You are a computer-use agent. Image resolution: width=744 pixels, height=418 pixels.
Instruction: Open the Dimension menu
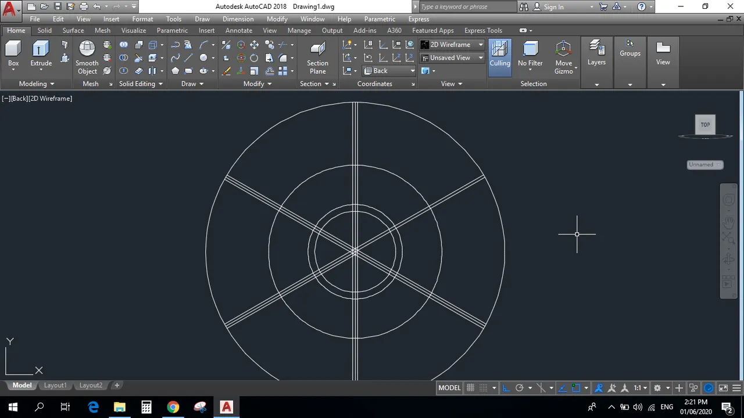coord(238,19)
